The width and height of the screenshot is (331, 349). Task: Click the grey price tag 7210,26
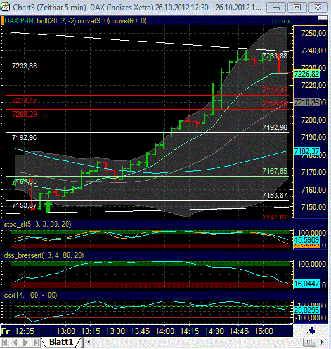tap(306, 103)
